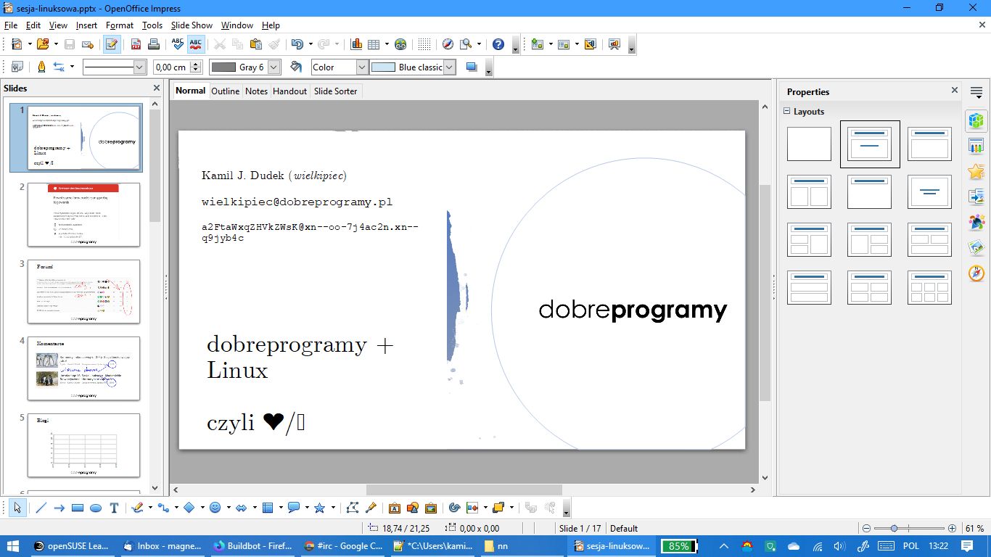The image size is (991, 557).
Task: Open the sidebar settings menu button
Action: (x=976, y=92)
